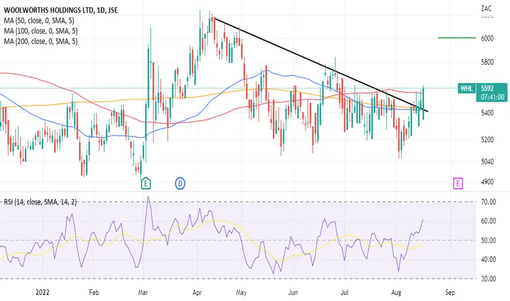Click the 2022 time axis label
This screenshot has height=301, width=510.
coord(42,292)
